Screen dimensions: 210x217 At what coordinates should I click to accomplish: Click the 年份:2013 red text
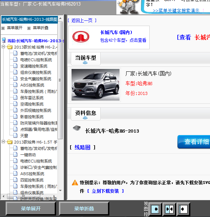[x=136, y=93]
